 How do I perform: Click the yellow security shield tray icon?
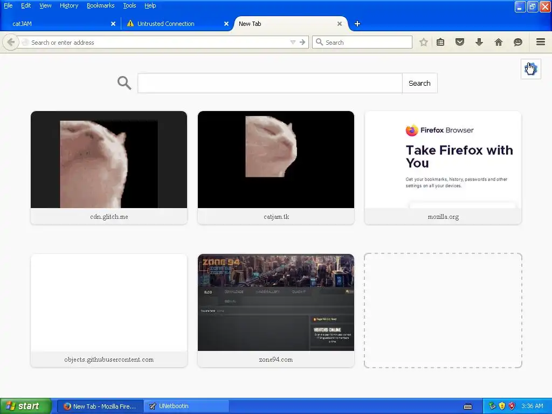502,406
